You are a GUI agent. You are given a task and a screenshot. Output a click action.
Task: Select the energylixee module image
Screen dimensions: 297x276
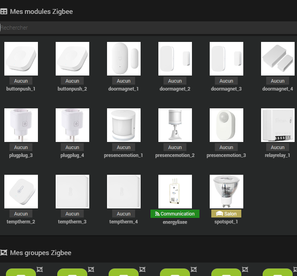pos(175,191)
